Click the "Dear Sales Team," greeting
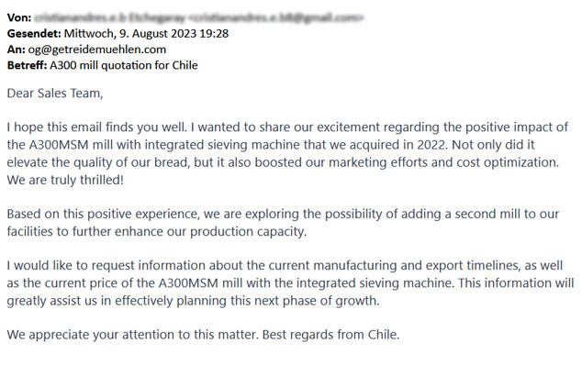This screenshot has width=582, height=376. [x=55, y=94]
